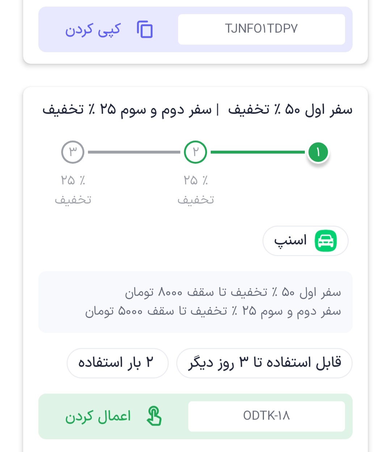This screenshot has height=452, width=391.
Task: Select the step ۲ circle in tracker
Action: tap(195, 152)
